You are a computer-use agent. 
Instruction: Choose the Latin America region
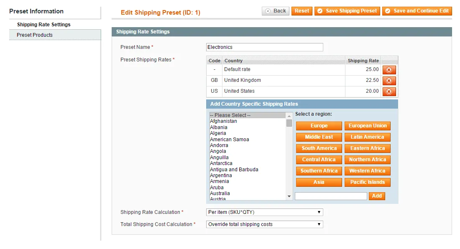[368, 137]
